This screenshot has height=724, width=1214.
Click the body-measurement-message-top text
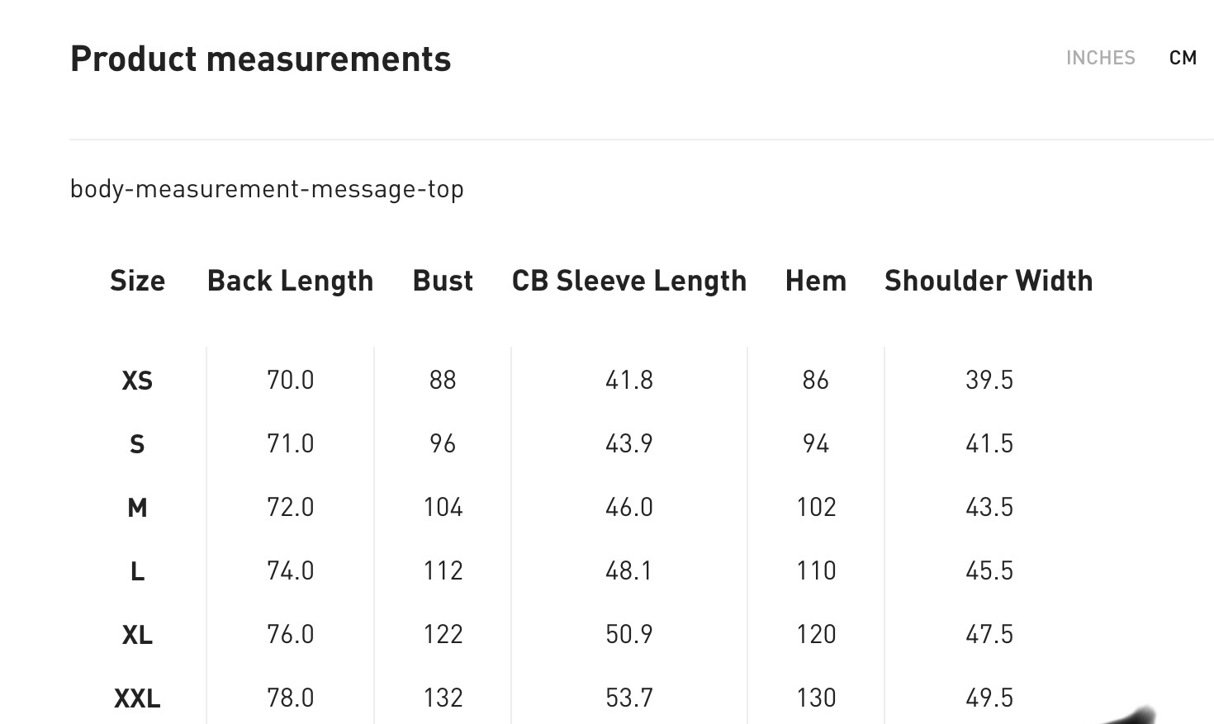coord(267,189)
